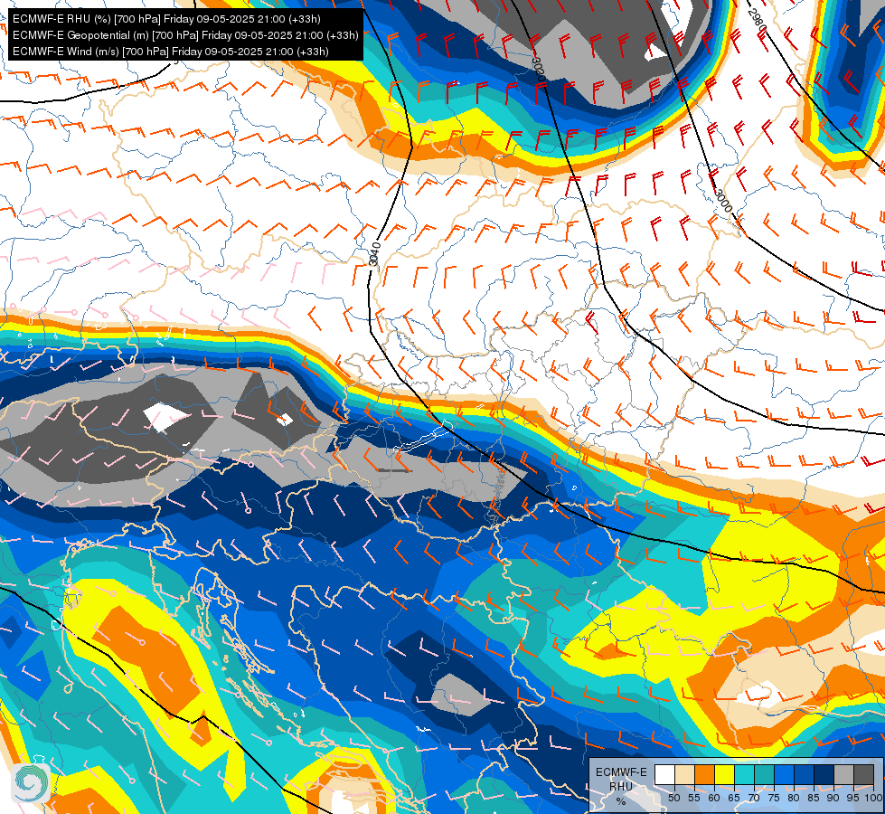The height and width of the screenshot is (814, 885).
Task: Select the orange legend swatch for 55-60
Action: [705, 774]
